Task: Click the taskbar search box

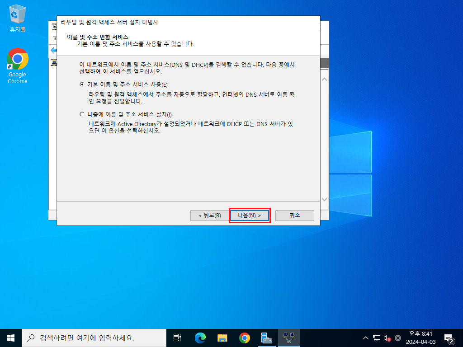Action: pos(94,338)
